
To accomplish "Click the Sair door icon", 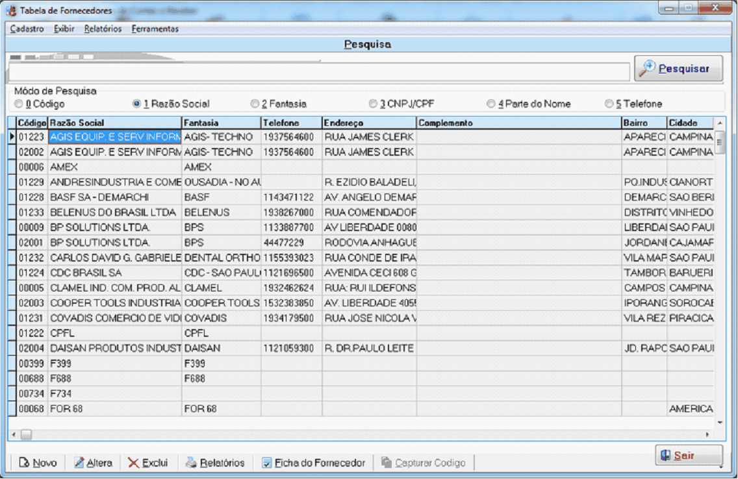I will (x=665, y=455).
